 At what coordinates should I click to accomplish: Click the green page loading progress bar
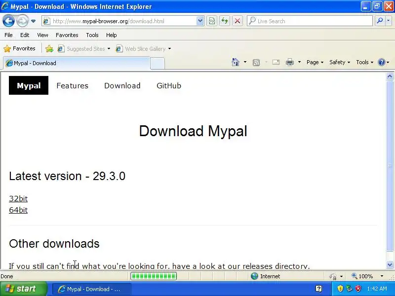click(x=154, y=276)
